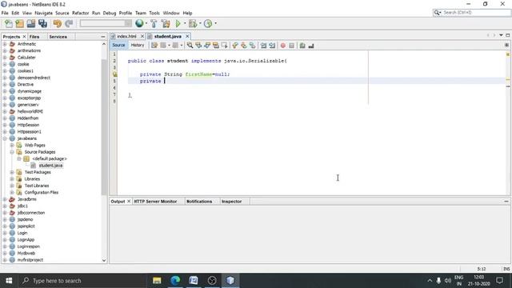The height and width of the screenshot is (288, 512).
Task: Close the Output tab
Action: click(129, 202)
